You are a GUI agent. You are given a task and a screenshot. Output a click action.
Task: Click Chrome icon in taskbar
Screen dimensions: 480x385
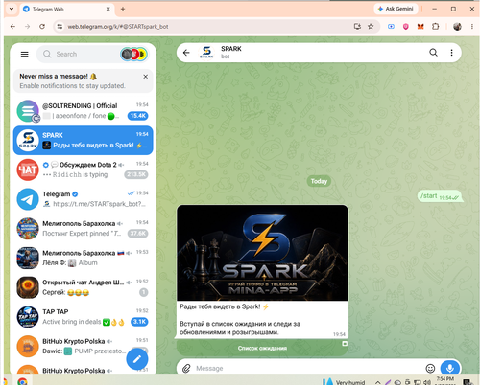tap(22, 381)
